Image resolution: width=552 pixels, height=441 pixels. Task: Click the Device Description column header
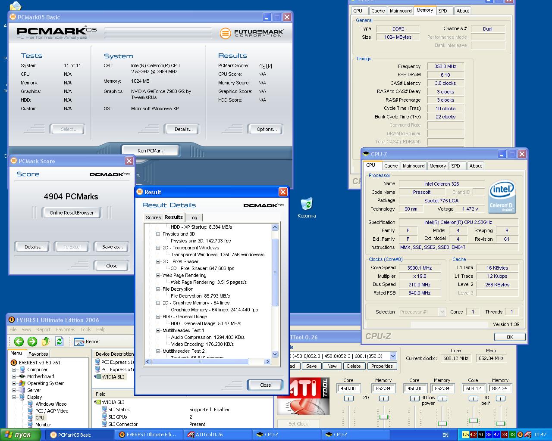[x=114, y=354]
